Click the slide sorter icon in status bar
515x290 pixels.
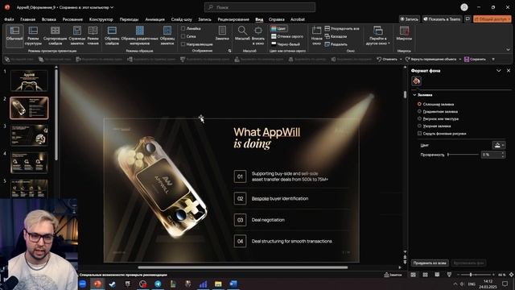point(426,275)
